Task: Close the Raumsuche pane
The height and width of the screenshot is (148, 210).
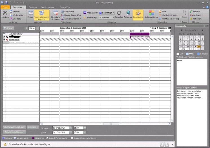Action: coord(207,26)
